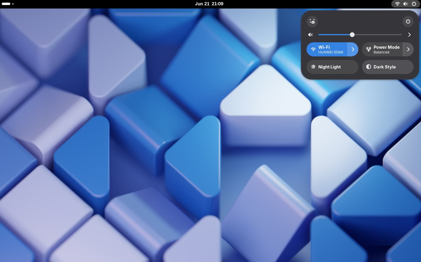Open sound output options chevron beside volume
Viewport: 421px width, 262px height.
[x=409, y=35]
